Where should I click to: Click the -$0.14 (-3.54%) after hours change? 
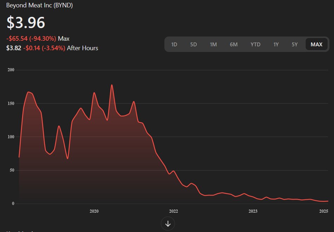tap(44, 48)
